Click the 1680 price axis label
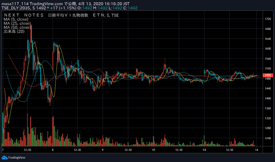This screenshot has width=275, height=162. pos(268,29)
